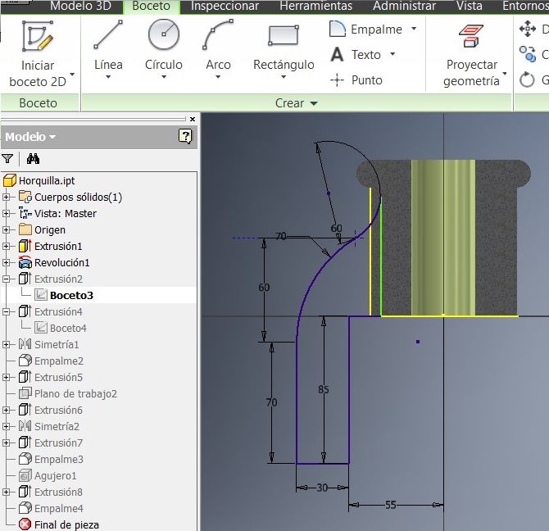Click the Extrusión1 feature icon
Image resolution: width=549 pixels, height=531 pixels.
(x=25, y=246)
